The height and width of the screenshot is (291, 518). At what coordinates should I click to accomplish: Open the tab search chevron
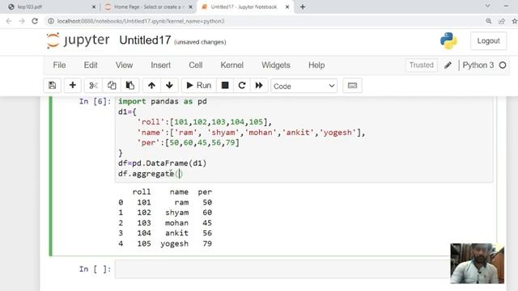pyautogui.click(x=487, y=6)
